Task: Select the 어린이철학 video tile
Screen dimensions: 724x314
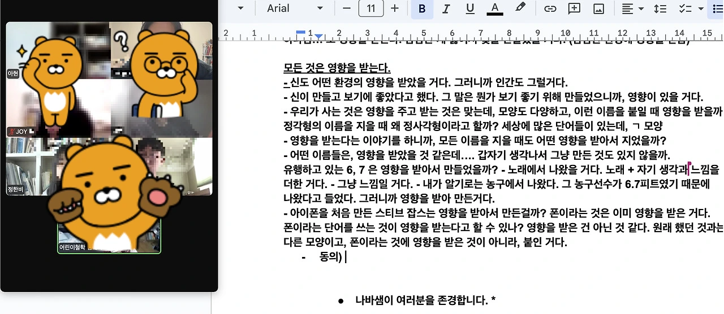Action: [x=109, y=225]
